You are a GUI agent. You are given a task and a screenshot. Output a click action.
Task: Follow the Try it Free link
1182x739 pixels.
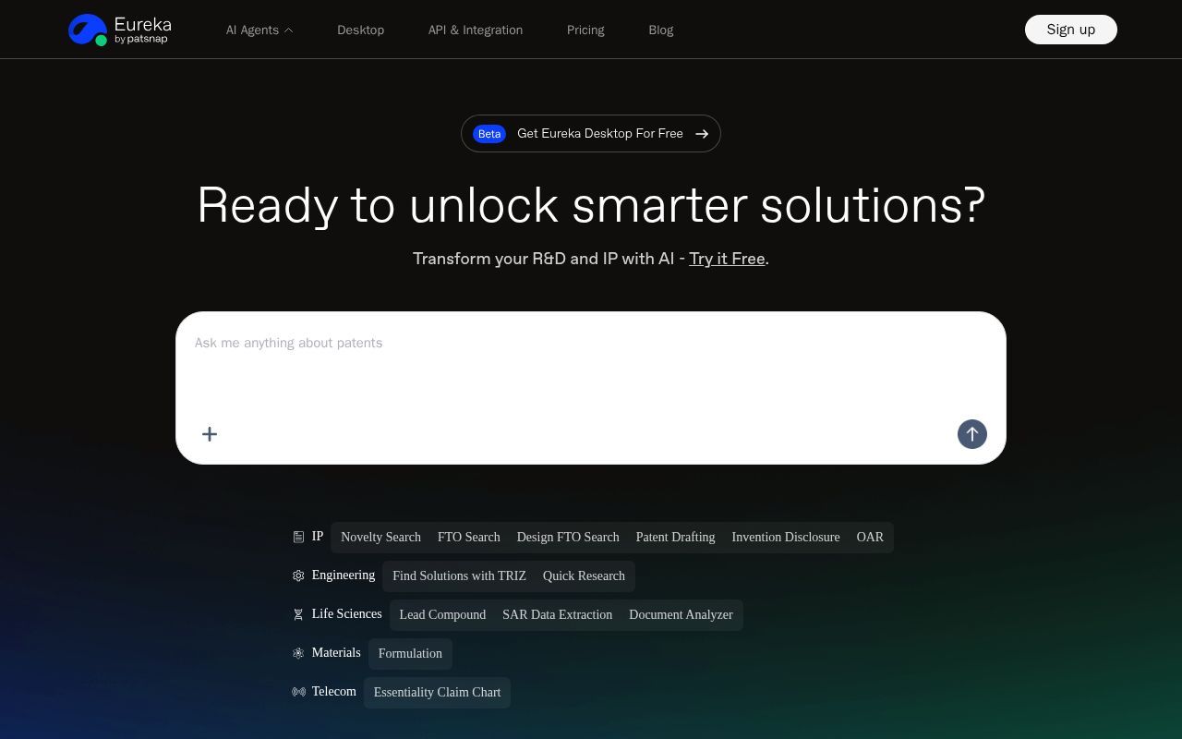point(727,259)
